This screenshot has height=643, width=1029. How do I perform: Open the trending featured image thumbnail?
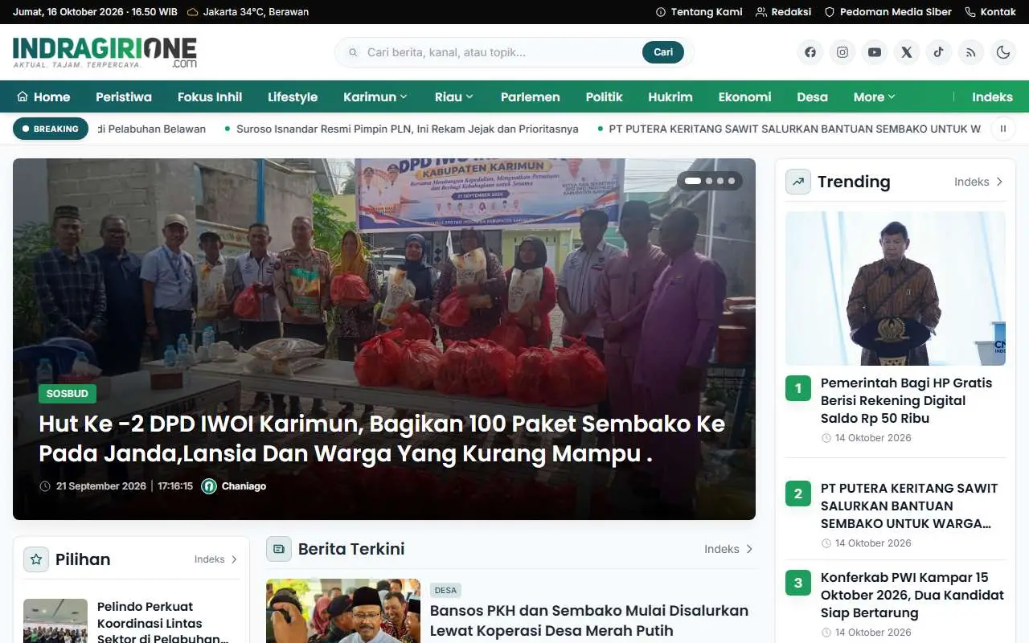tap(896, 289)
